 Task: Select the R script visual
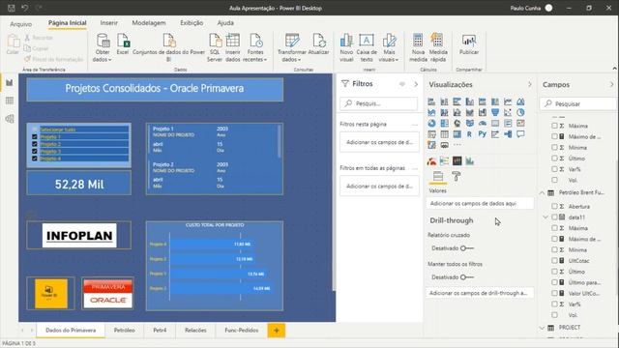(x=469, y=134)
